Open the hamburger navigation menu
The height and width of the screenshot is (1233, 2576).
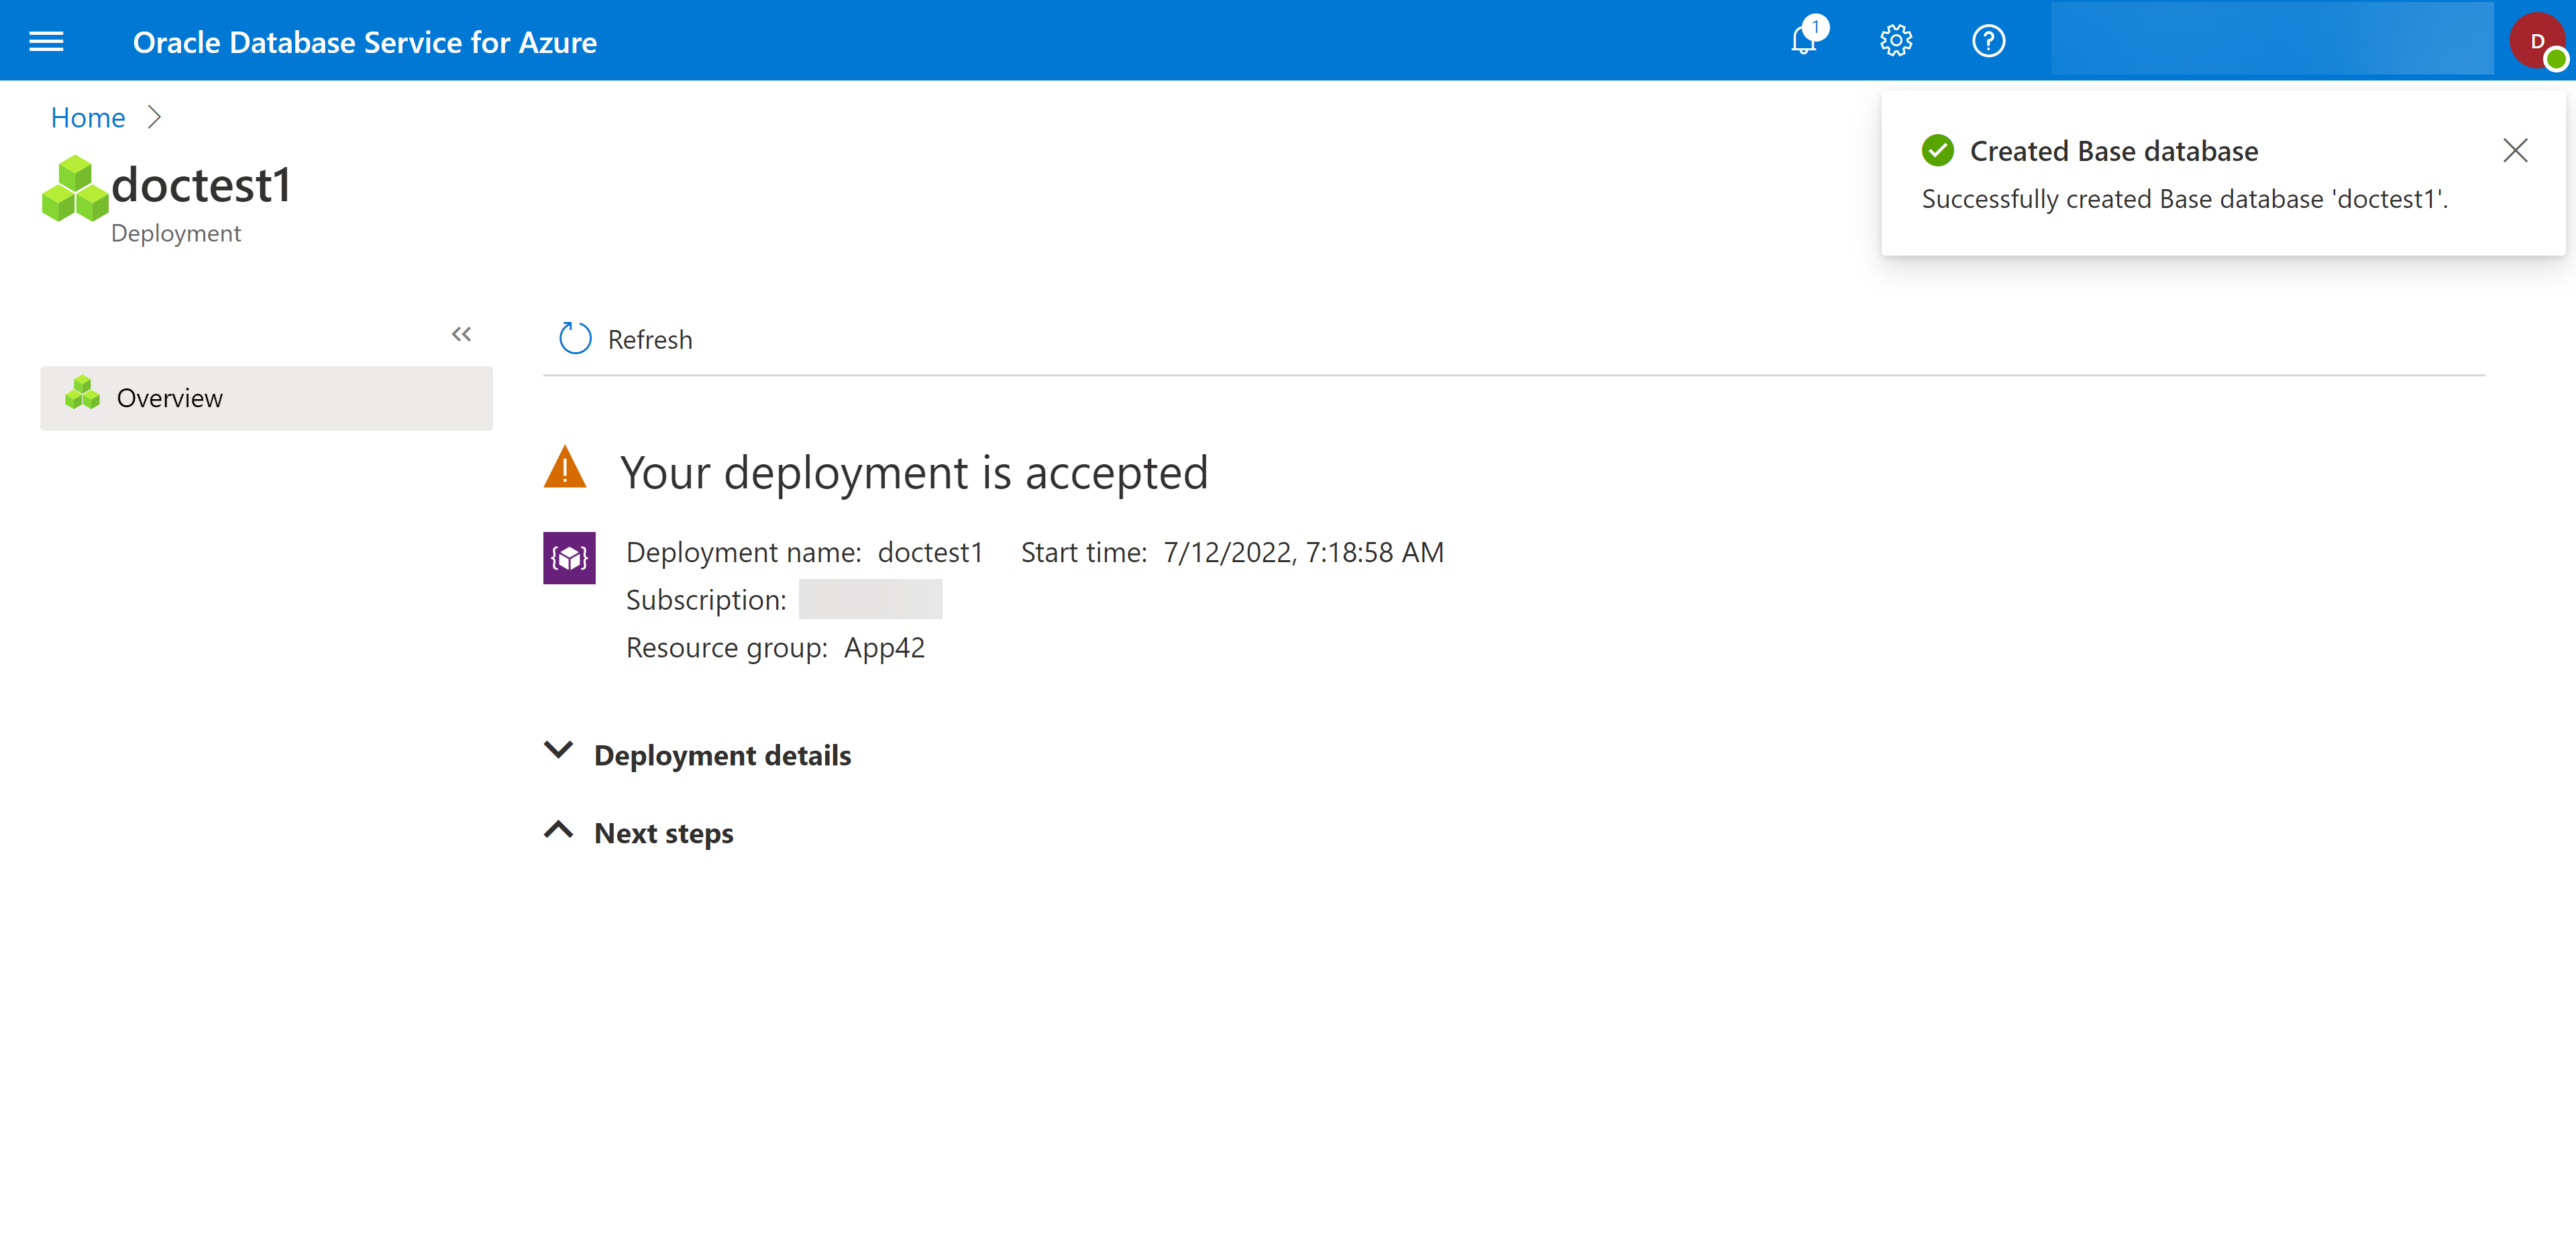tap(46, 41)
